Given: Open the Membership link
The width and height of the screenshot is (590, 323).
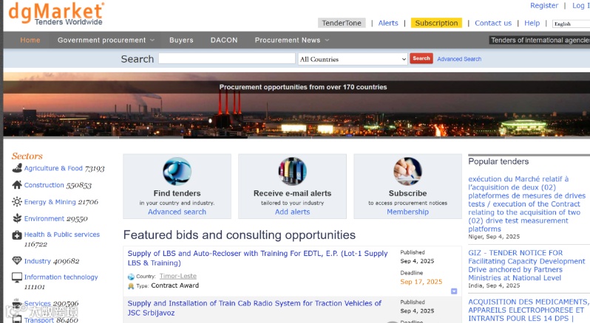Looking at the screenshot, I should [x=407, y=212].
